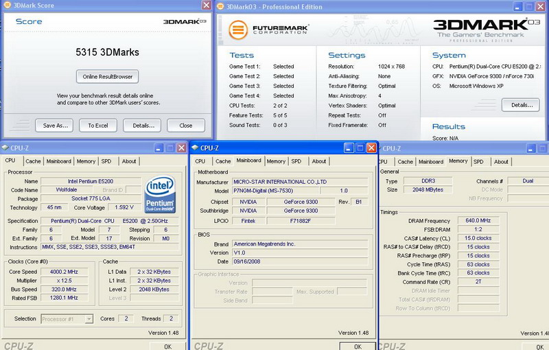The height and width of the screenshot is (350, 549).
Task: Close the middle CPU-Z window
Action: click(371, 148)
